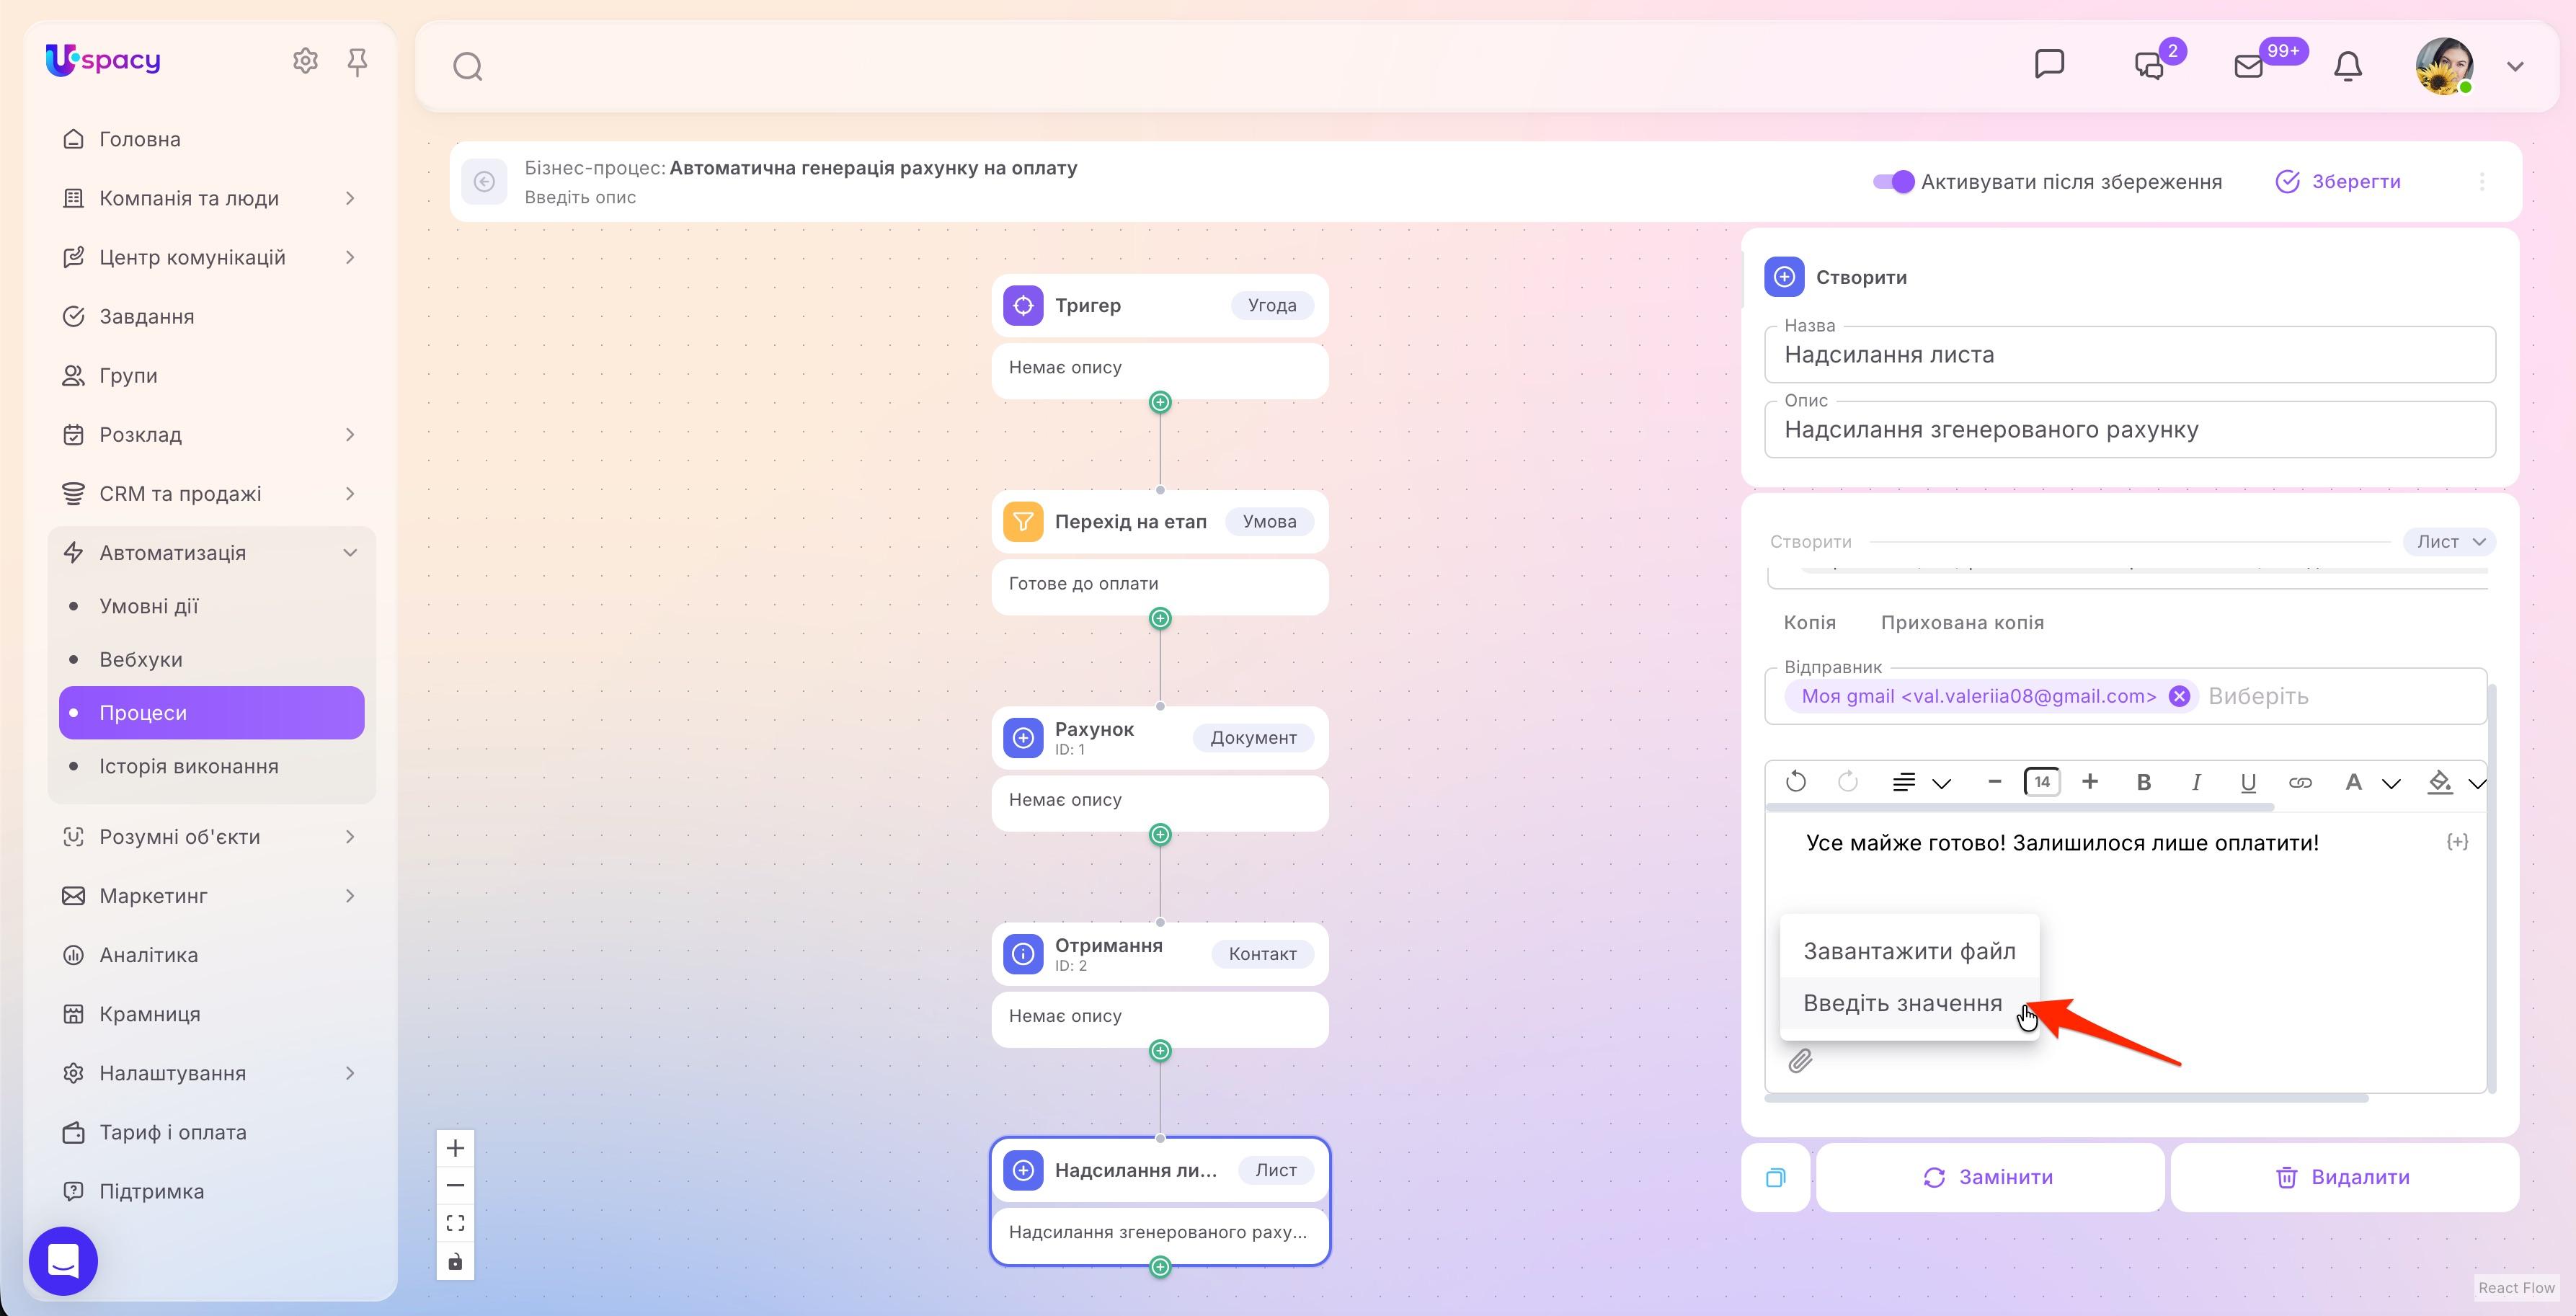The height and width of the screenshot is (1316, 2576).
Task: Open the chat bubble icon in header
Action: coord(2049,64)
